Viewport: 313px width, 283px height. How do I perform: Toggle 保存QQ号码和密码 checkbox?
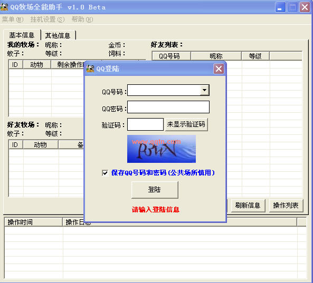105,172
